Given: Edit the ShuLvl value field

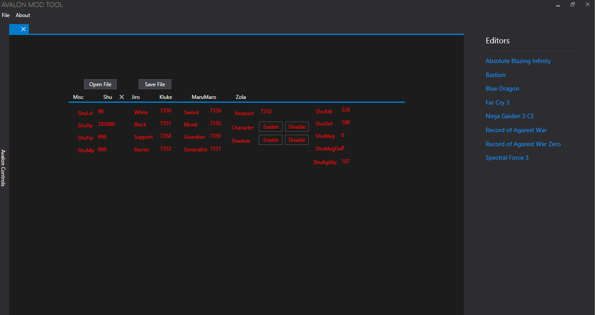Looking at the screenshot, I should pyautogui.click(x=101, y=112).
